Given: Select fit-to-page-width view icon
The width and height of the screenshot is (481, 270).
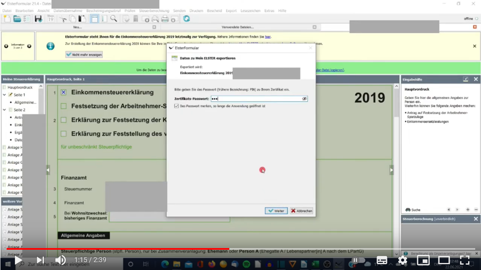Looking at the screenshot, I should 94,19.
